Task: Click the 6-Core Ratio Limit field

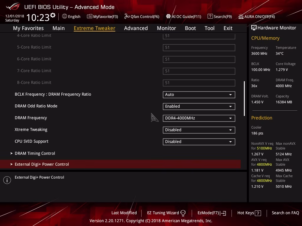Action: 199,59
